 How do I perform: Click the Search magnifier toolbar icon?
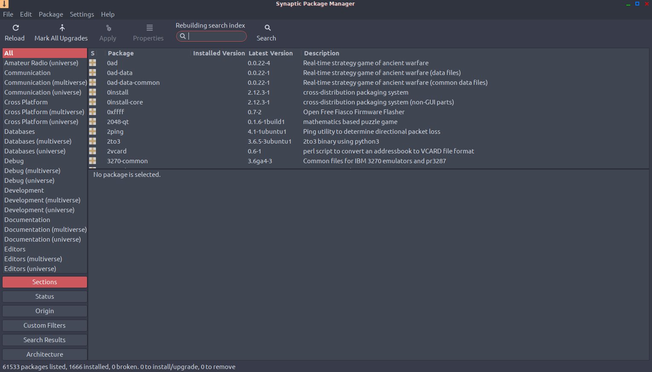[267, 28]
